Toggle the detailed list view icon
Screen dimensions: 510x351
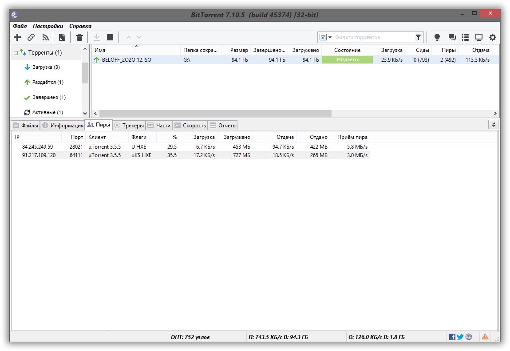[465, 37]
